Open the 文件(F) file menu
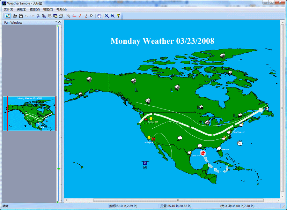 pos(8,10)
